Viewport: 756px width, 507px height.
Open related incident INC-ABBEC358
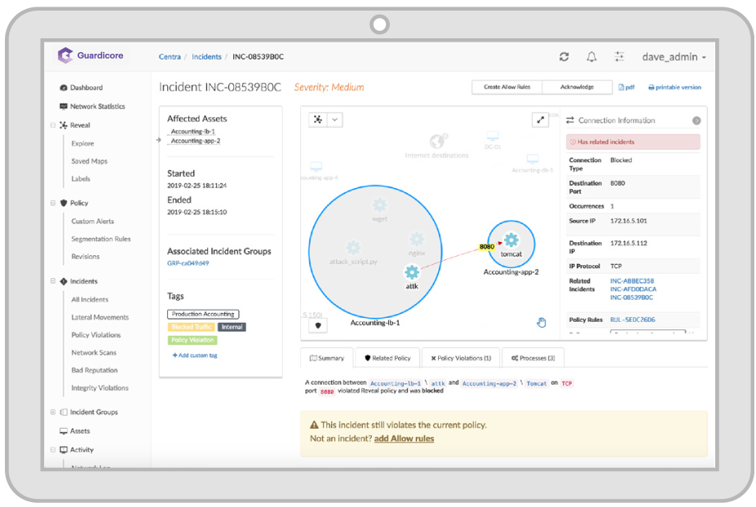632,281
